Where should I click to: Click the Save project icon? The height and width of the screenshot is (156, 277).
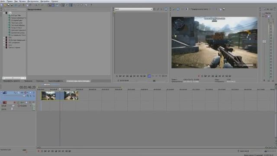(8, 5)
